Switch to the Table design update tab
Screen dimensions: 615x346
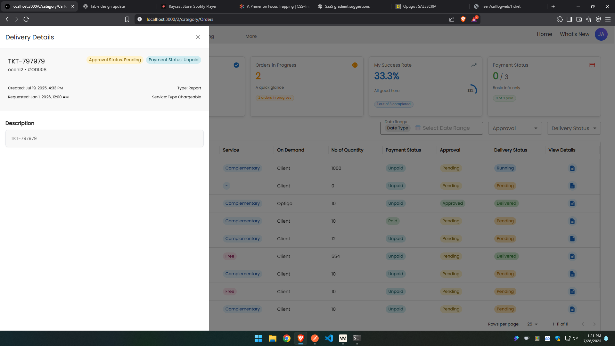pos(108,6)
